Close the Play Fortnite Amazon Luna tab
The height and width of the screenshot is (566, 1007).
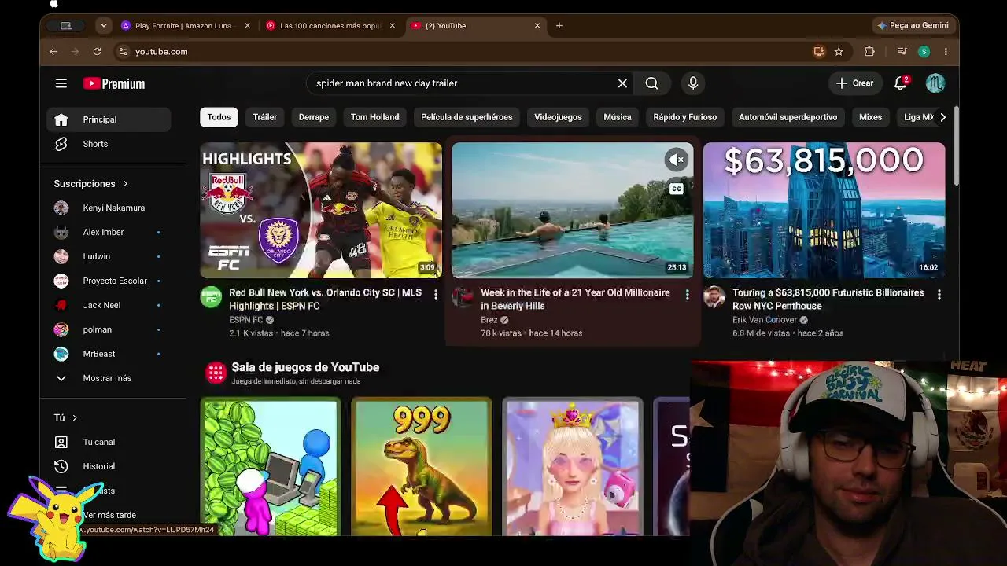(247, 26)
